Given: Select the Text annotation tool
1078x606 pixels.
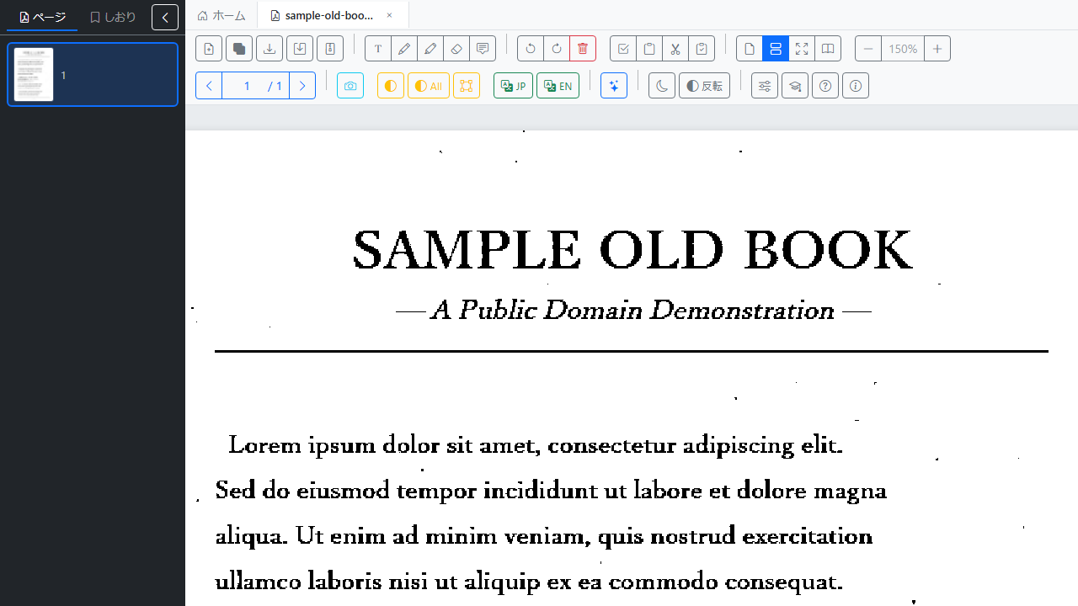Looking at the screenshot, I should [x=378, y=49].
